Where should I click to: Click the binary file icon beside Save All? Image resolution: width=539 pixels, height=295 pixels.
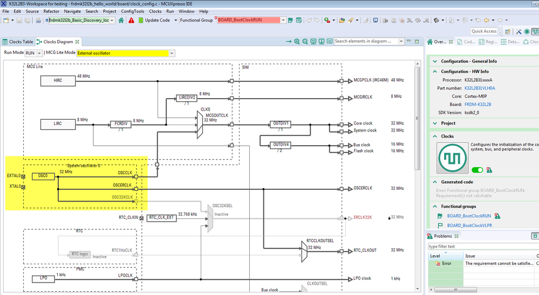coord(38,20)
